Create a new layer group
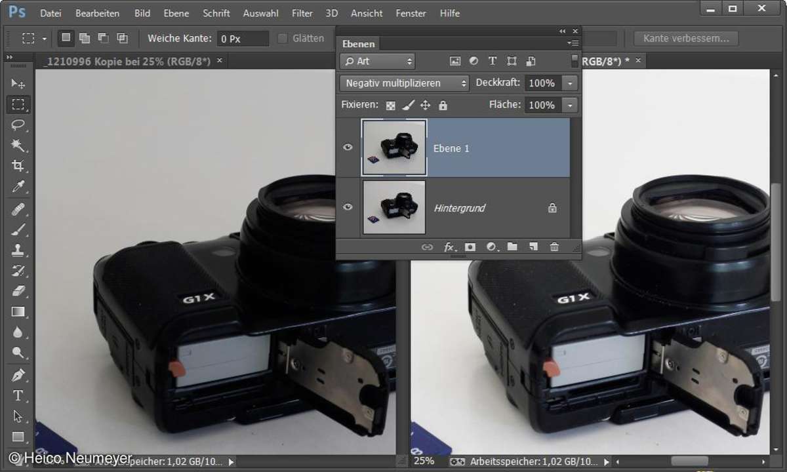This screenshot has height=472, width=787. click(512, 247)
